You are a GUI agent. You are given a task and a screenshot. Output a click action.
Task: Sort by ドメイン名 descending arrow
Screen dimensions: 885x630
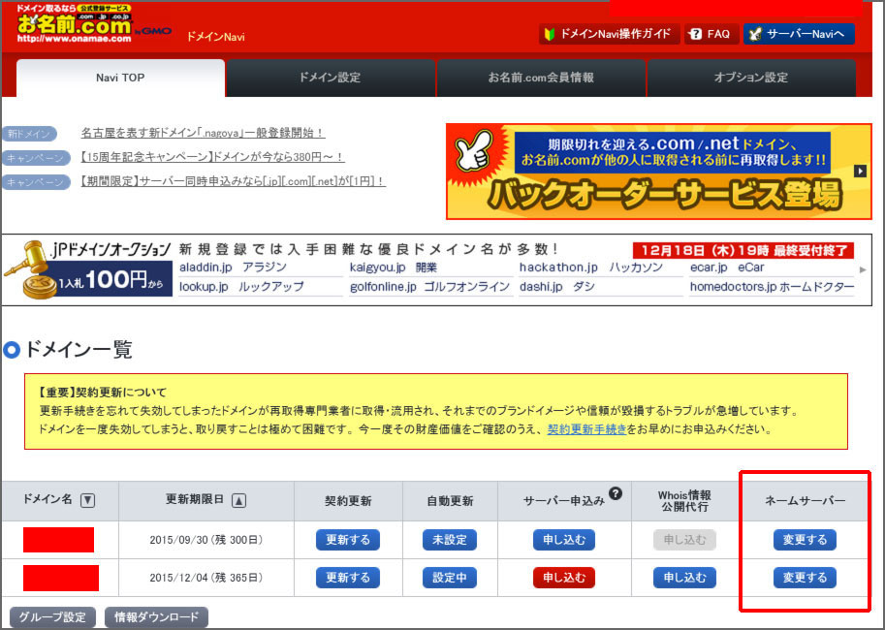pos(87,500)
